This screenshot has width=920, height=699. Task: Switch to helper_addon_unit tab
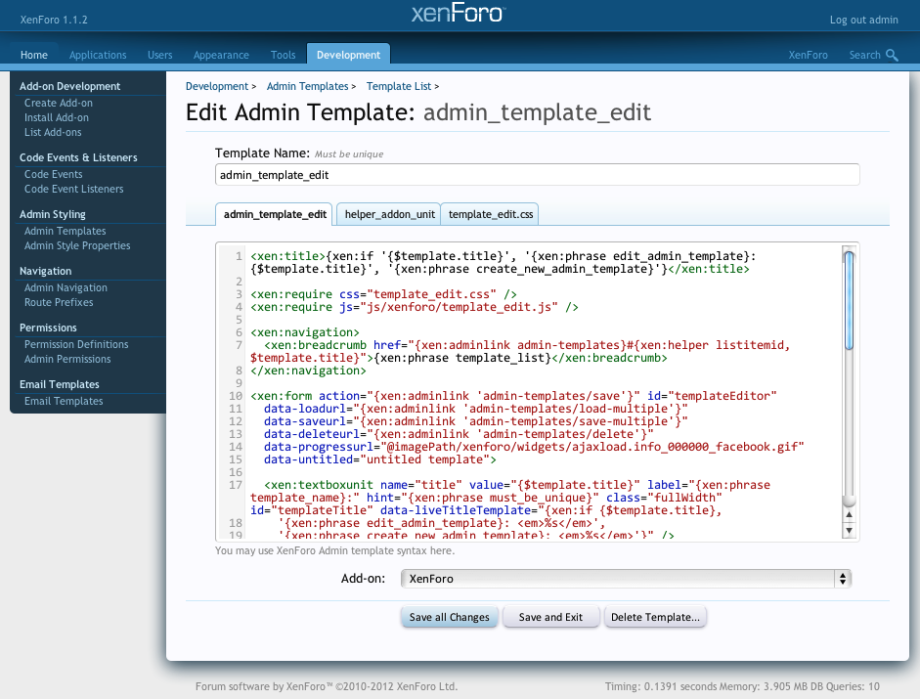click(x=389, y=214)
